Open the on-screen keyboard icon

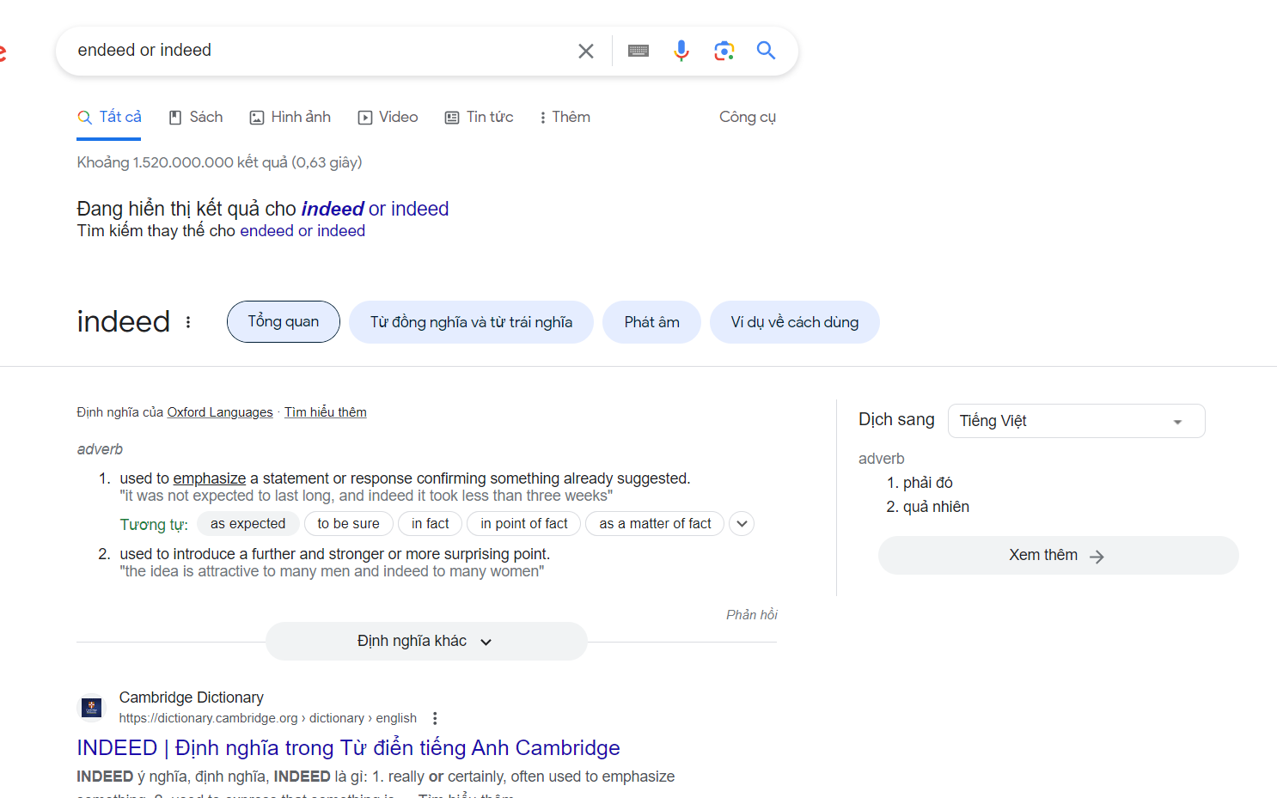(638, 51)
